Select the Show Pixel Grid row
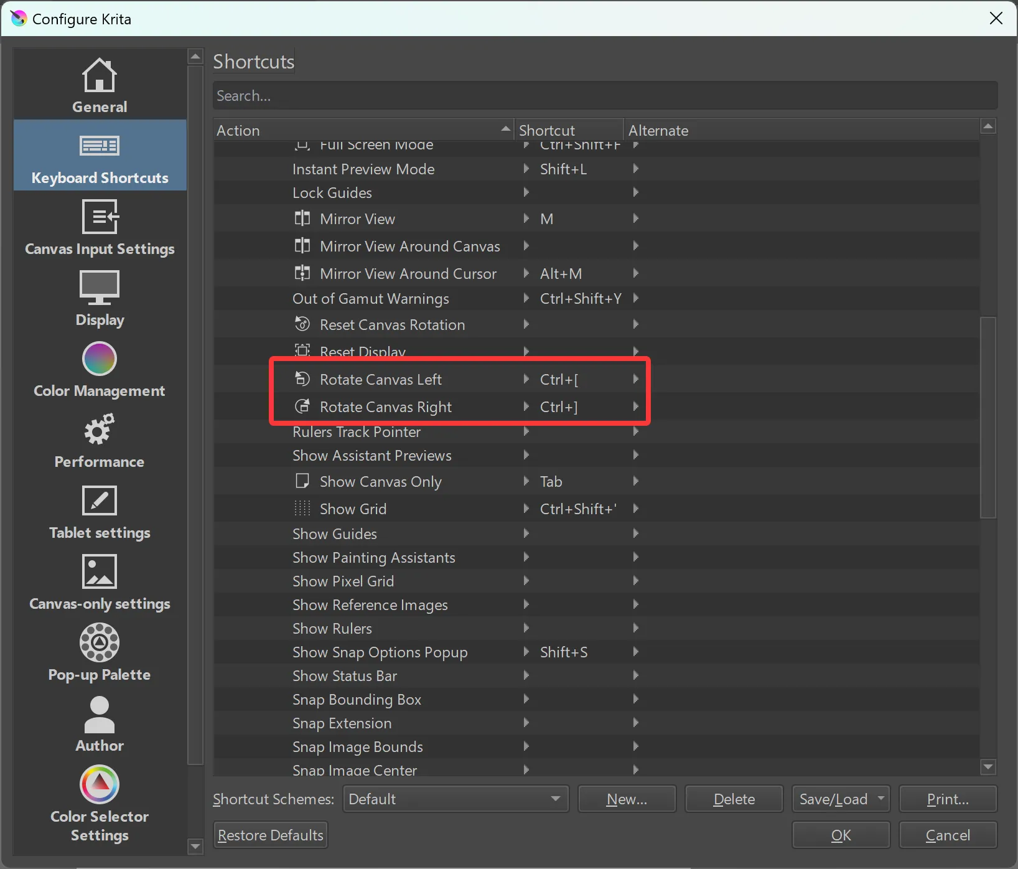1018x869 pixels. coord(597,581)
